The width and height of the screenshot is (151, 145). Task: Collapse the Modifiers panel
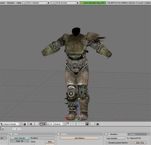point(106,134)
